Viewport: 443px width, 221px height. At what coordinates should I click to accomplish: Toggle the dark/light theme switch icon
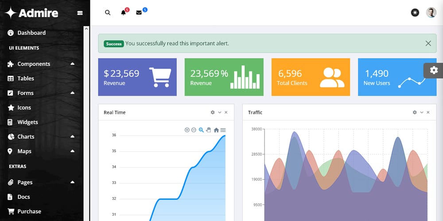point(415,13)
